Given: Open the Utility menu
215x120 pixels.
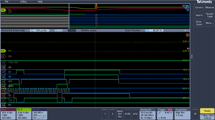Looking at the screenshot, I should [23, 2].
